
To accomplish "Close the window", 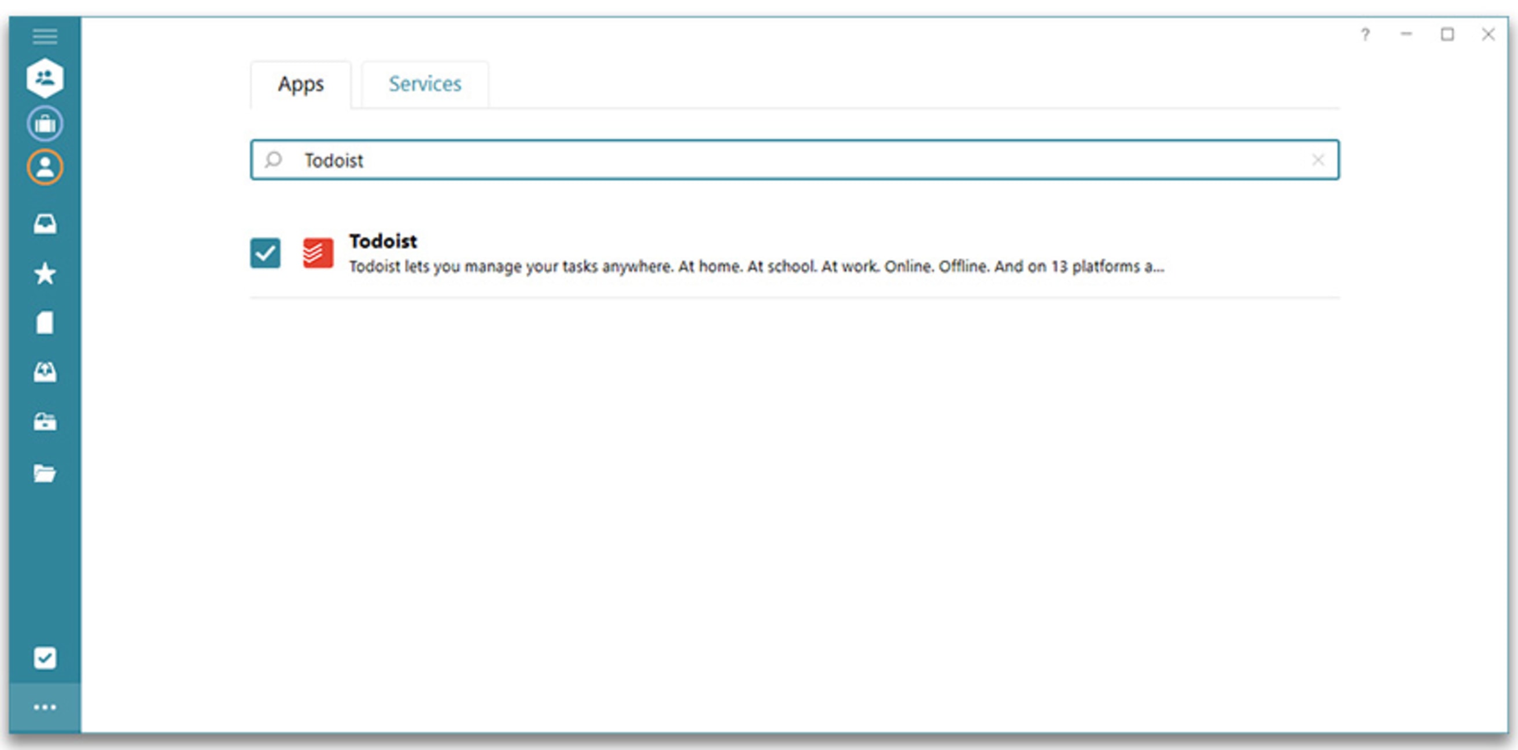I will click(1488, 35).
